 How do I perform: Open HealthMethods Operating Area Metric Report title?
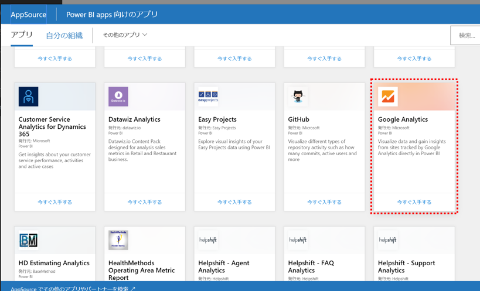pos(141,271)
